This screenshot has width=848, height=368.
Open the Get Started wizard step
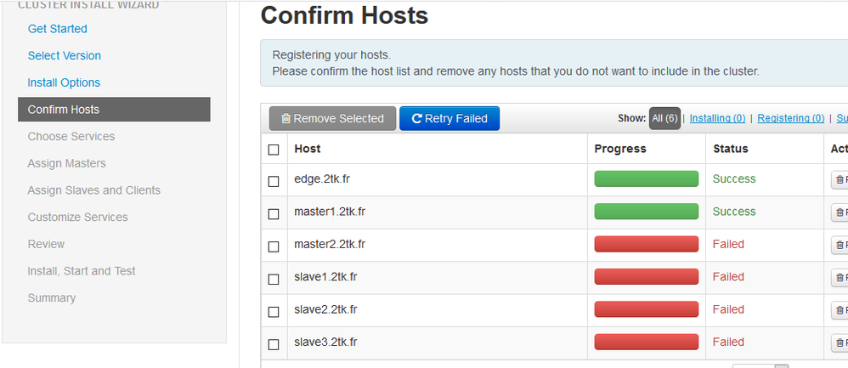click(x=57, y=29)
